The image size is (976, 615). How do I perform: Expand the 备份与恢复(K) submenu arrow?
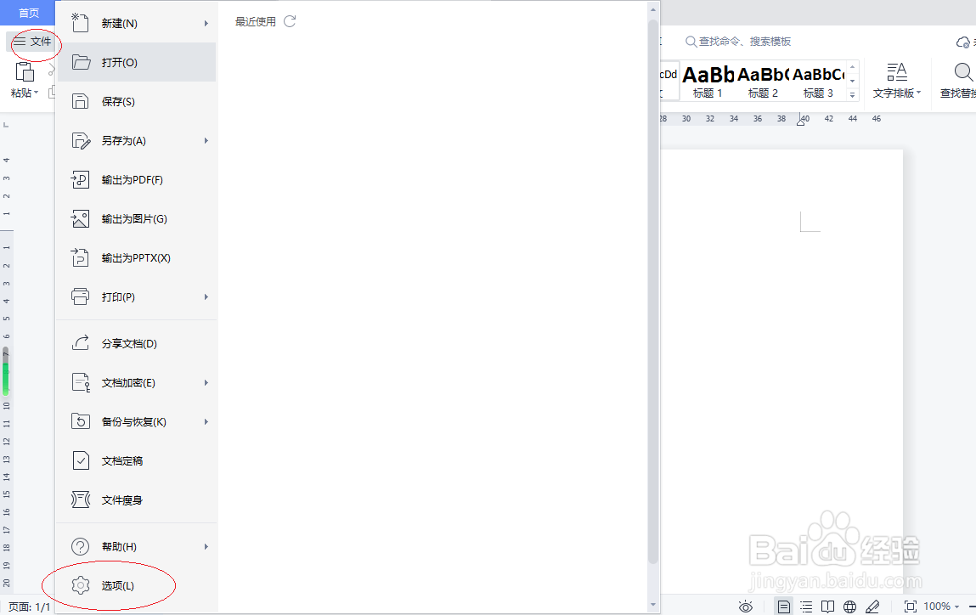(206, 421)
